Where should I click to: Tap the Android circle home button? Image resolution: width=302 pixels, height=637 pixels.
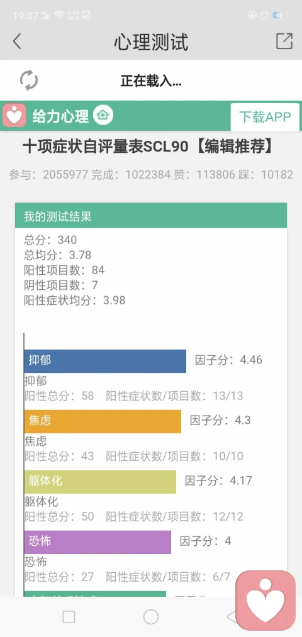pos(151,617)
